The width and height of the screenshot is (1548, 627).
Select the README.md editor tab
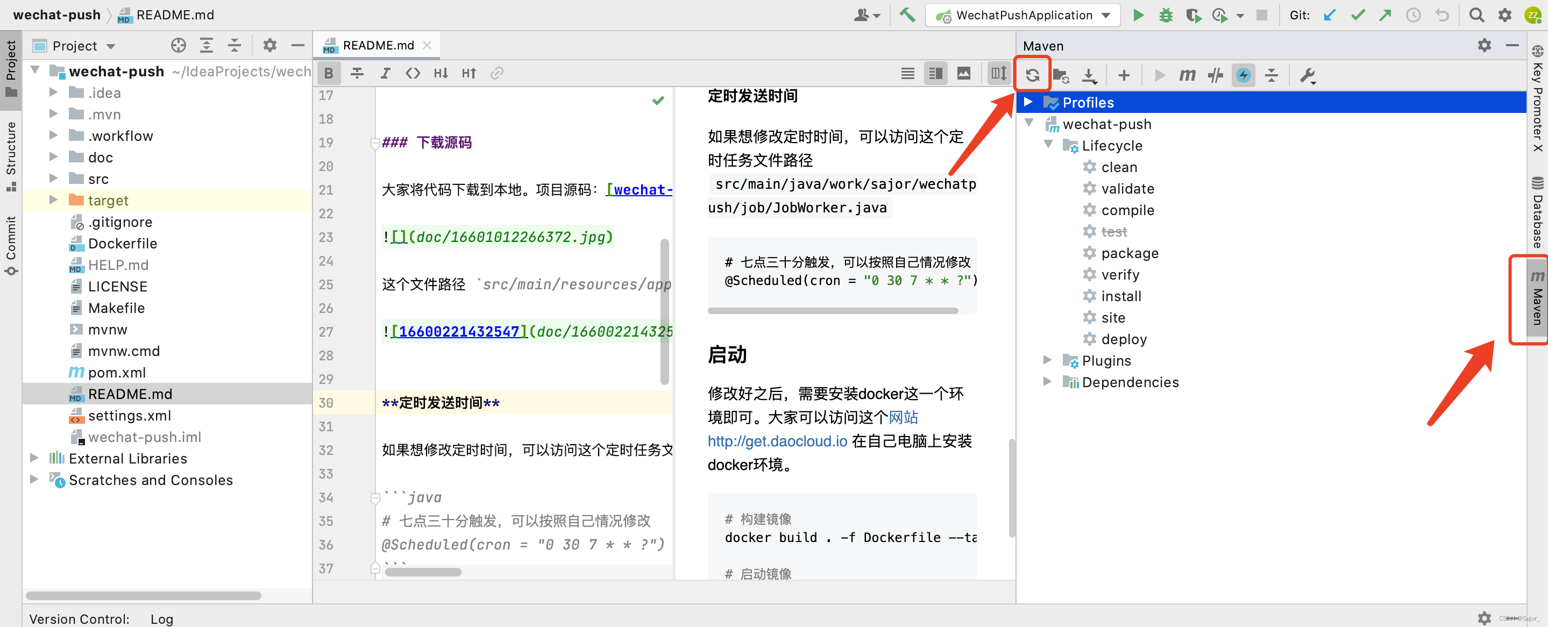(378, 45)
